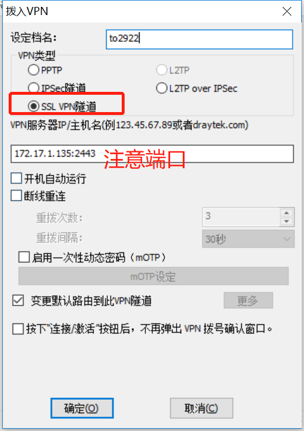Enable 开机自动运行 checkbox
Screen dimensions: 304x431
point(16,178)
